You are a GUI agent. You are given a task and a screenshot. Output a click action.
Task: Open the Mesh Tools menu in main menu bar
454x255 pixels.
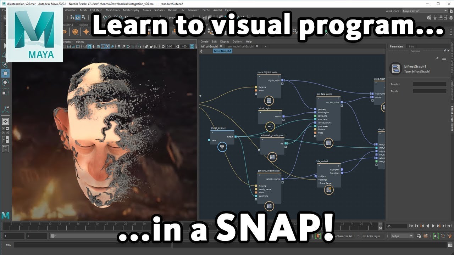click(x=113, y=10)
